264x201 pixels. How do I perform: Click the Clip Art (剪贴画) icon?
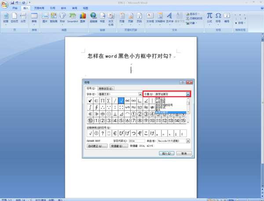click(54, 18)
